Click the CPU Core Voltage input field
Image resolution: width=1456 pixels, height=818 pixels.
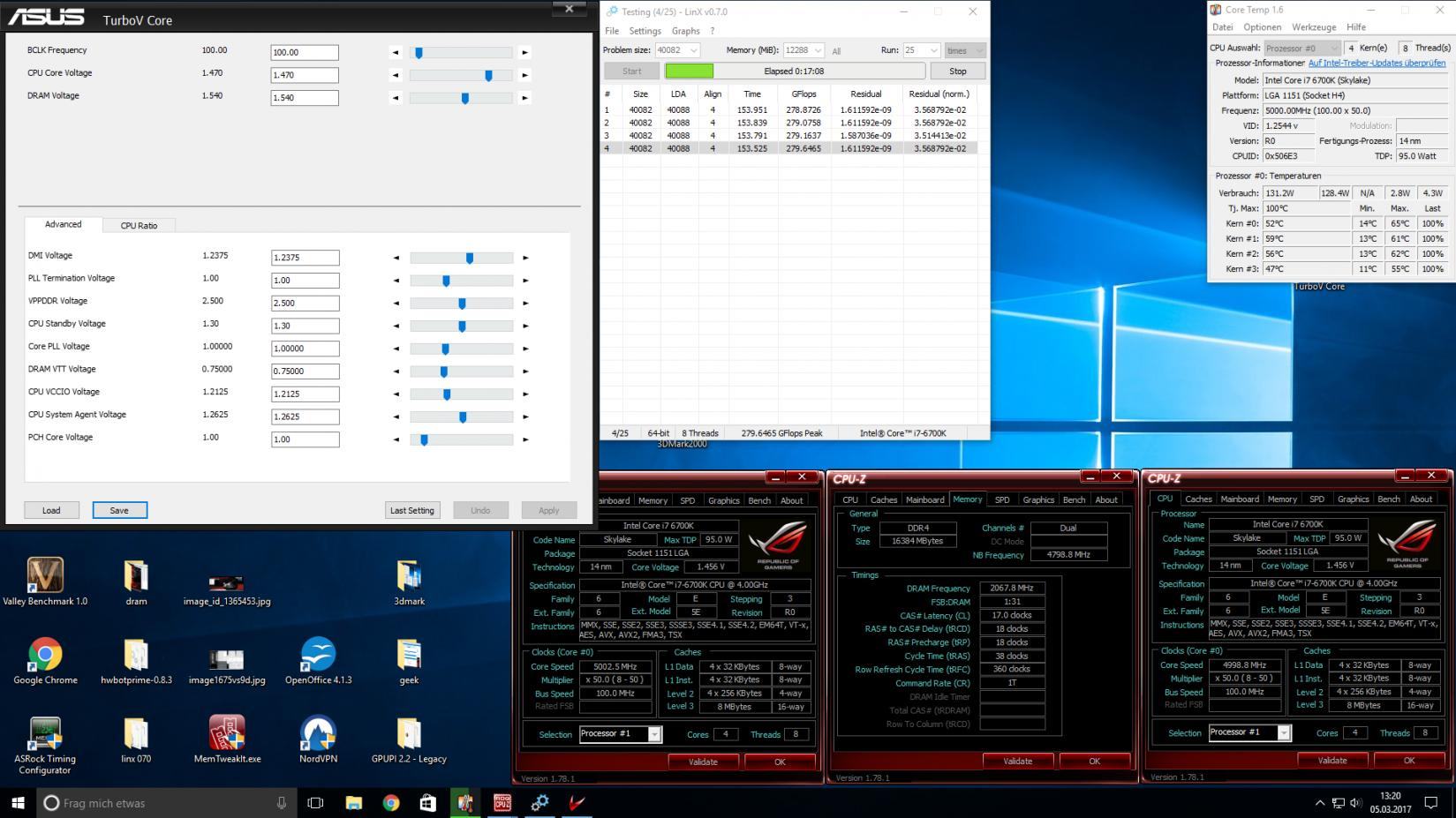pos(305,75)
